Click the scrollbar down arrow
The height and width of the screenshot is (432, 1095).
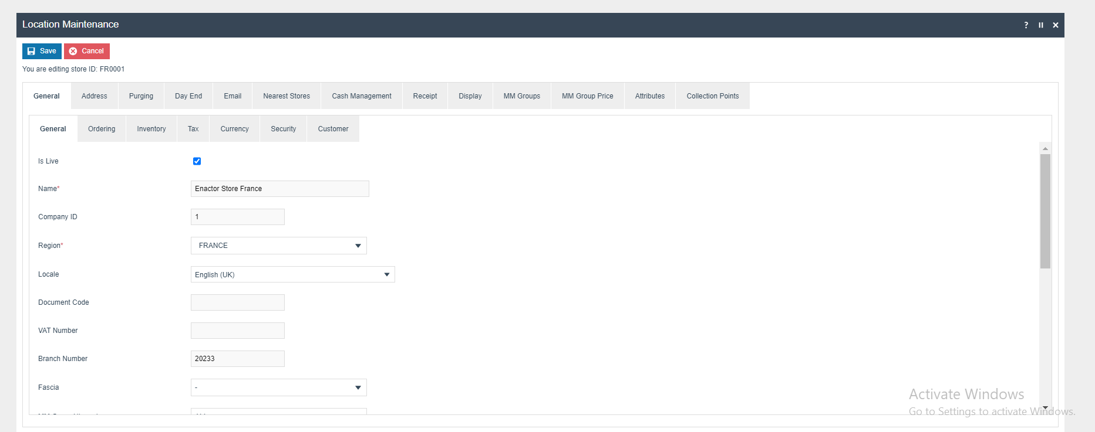pyautogui.click(x=1045, y=407)
